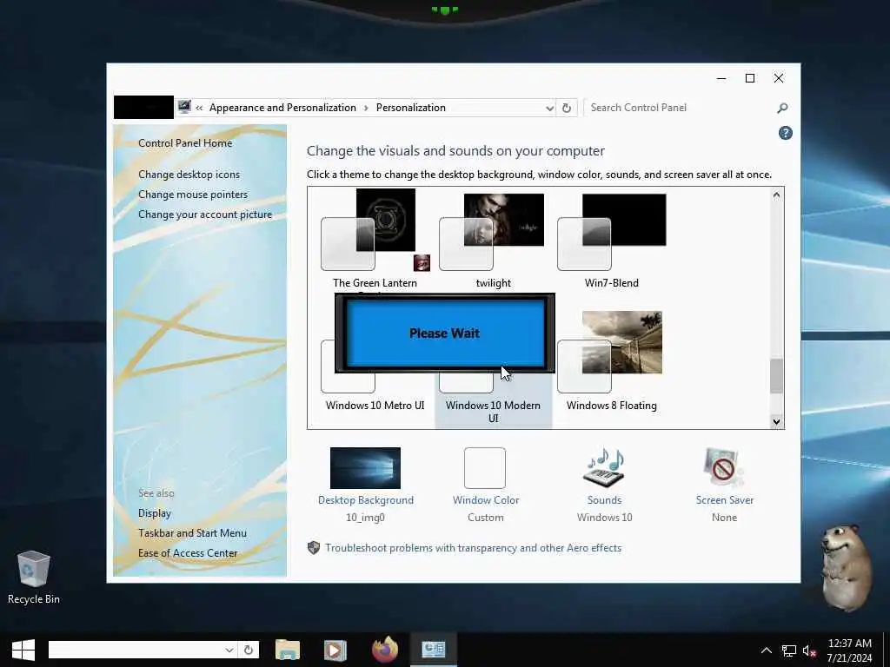Click the help question mark icon
This screenshot has width=890, height=667.
pyautogui.click(x=786, y=133)
